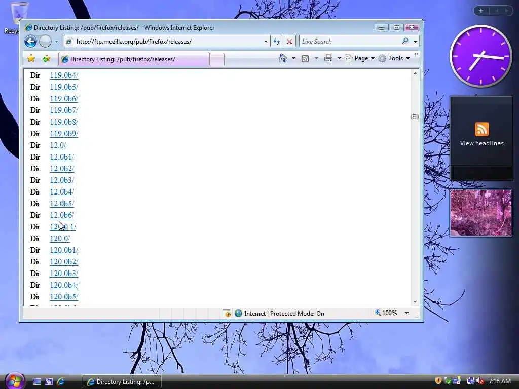Click the Live Search box
The height and width of the screenshot is (389, 519).
click(349, 42)
